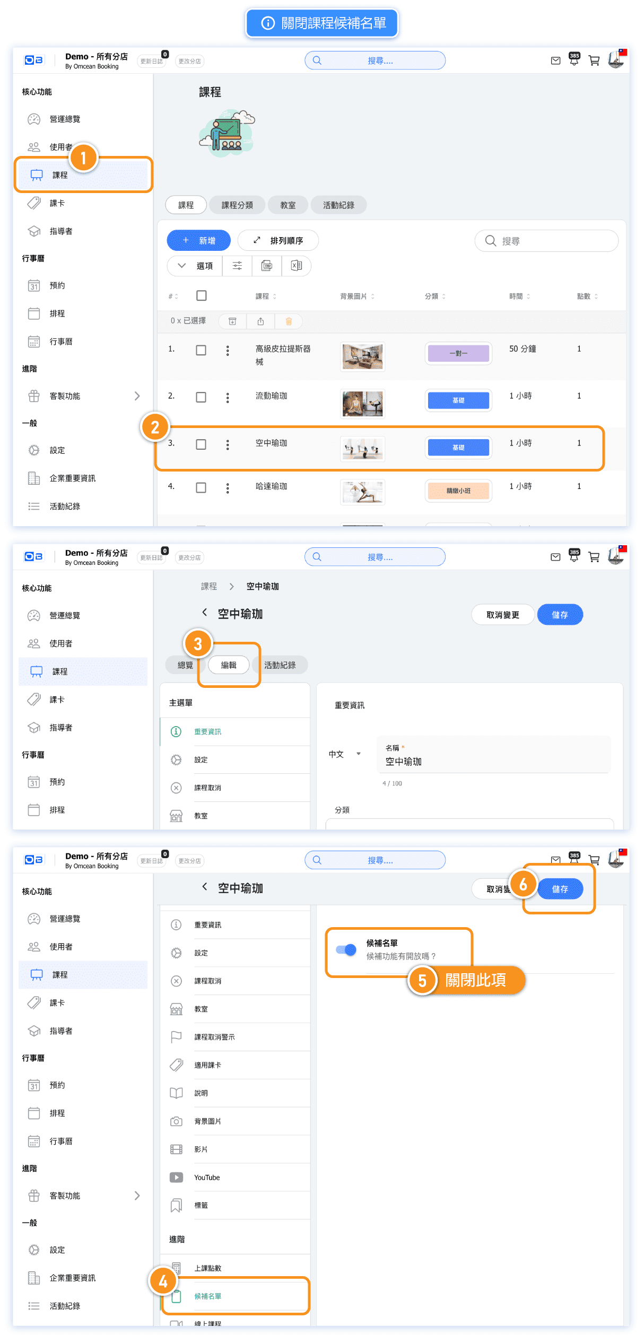Tick the select-all checkbox in table header
This screenshot has width=644, height=1344.
(x=202, y=295)
